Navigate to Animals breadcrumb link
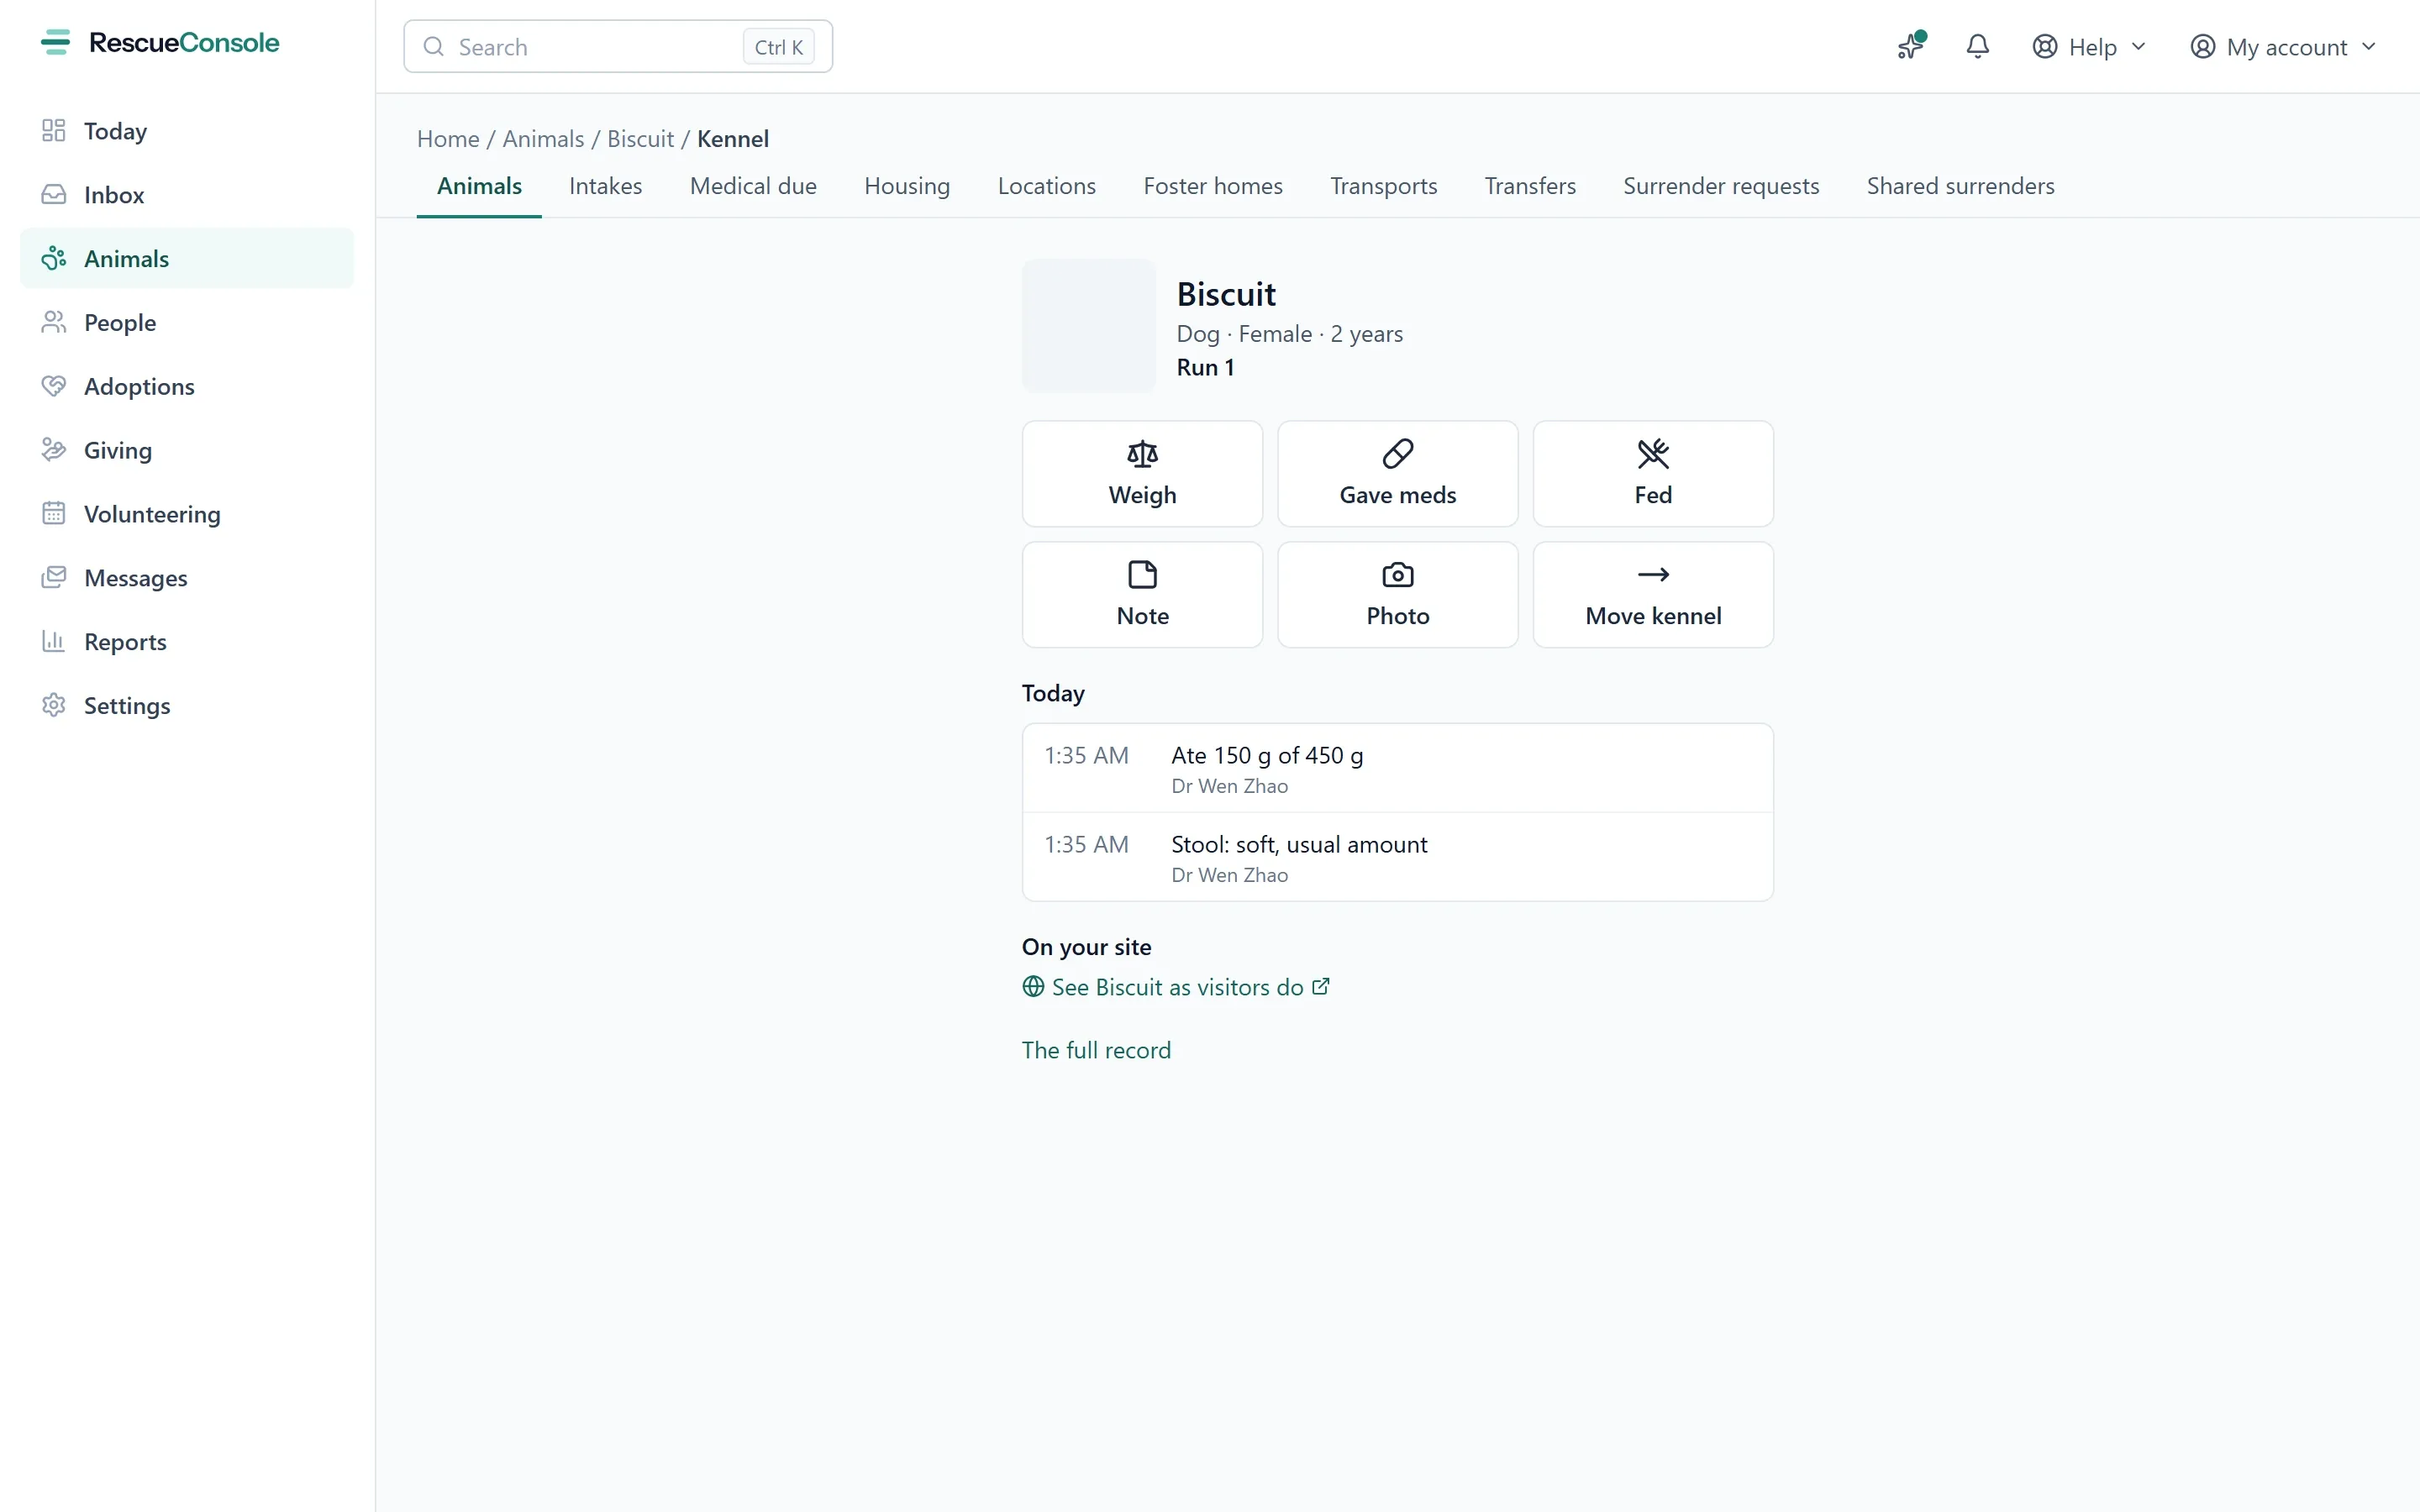This screenshot has width=2420, height=1512. click(543, 139)
